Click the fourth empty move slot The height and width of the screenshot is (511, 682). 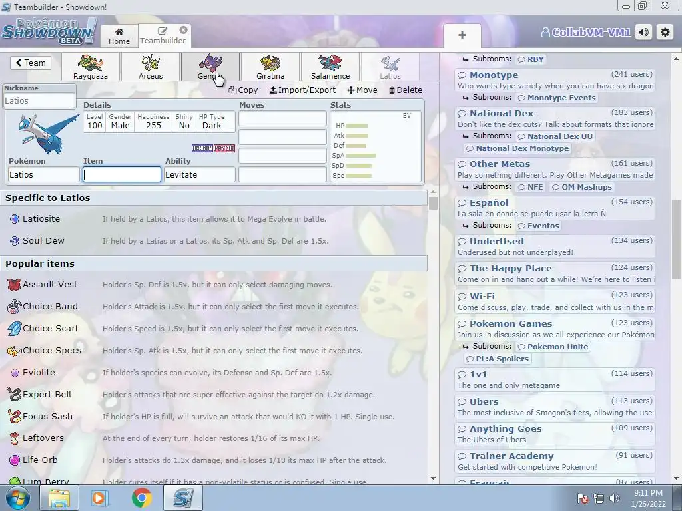[282, 175]
